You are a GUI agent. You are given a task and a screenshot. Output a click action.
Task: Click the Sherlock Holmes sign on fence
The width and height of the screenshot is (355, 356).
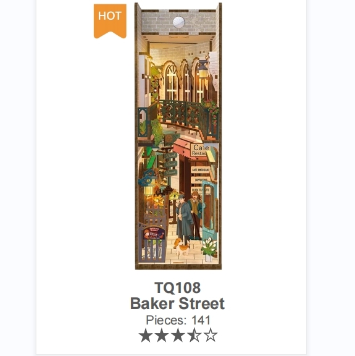click(x=154, y=233)
